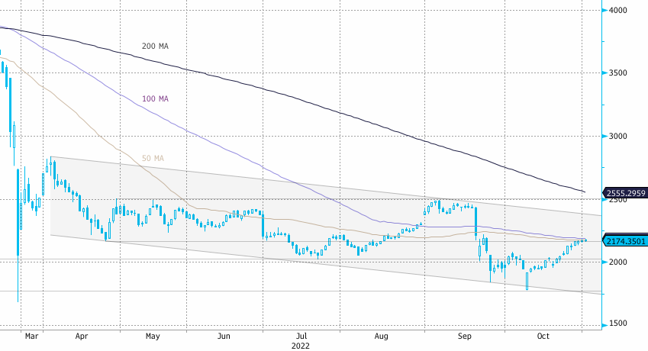
Task: Click the Sep date axis label
Action: (464, 336)
